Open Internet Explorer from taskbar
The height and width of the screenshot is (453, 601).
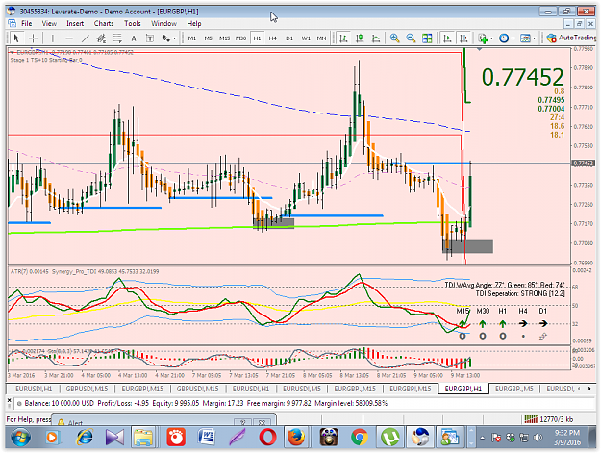click(x=85, y=438)
